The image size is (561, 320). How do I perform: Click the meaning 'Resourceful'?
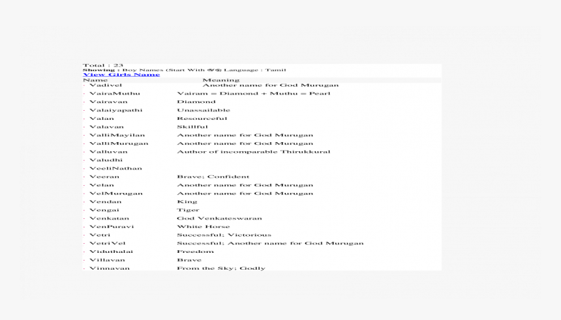click(202, 119)
